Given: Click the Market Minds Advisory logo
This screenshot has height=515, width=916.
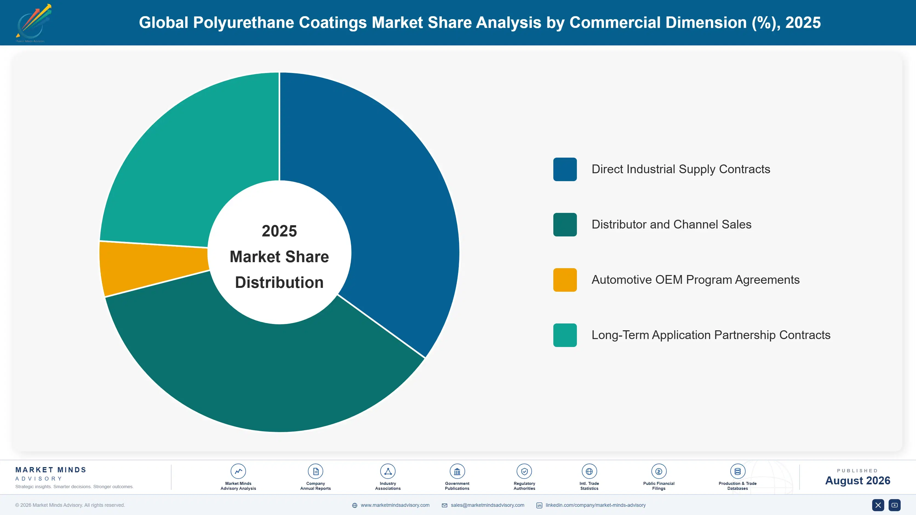Looking at the screenshot, I should 33,23.
